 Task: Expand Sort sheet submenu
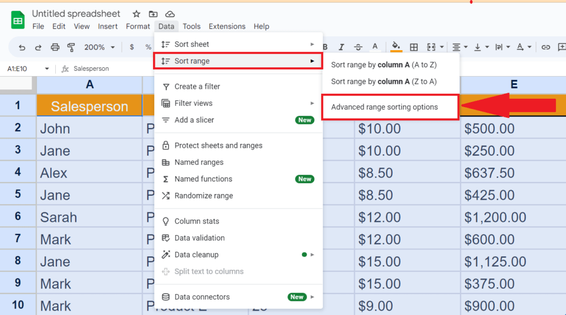238,44
